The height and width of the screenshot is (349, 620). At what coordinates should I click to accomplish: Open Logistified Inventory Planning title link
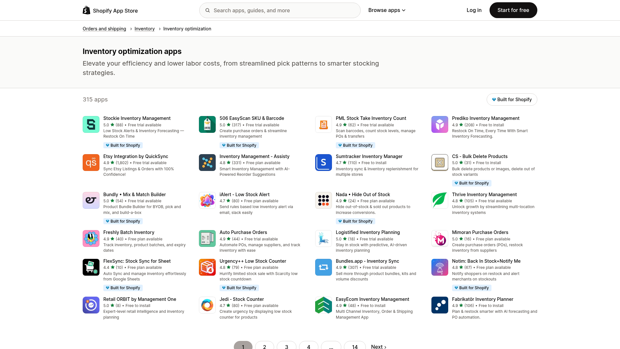pyautogui.click(x=368, y=232)
